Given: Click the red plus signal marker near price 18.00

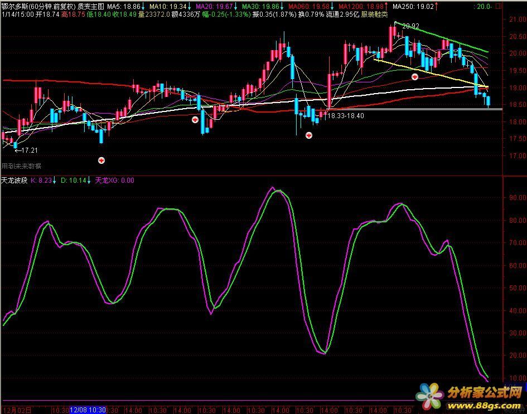Looking at the screenshot, I should [x=195, y=120].
